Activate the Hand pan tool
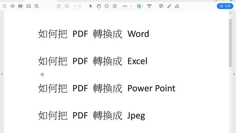 (x=99, y=6)
